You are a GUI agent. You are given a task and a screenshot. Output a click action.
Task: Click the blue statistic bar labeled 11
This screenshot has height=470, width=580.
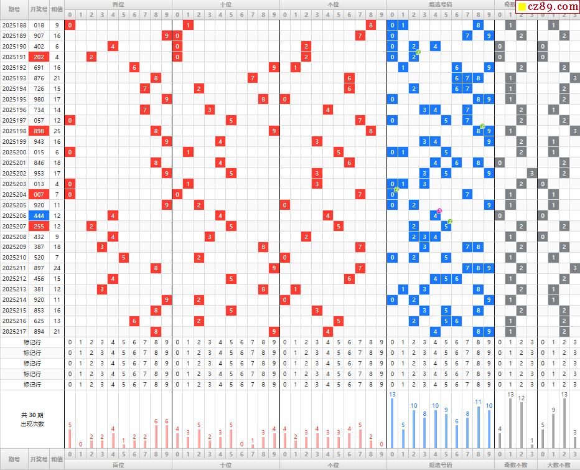(478, 427)
